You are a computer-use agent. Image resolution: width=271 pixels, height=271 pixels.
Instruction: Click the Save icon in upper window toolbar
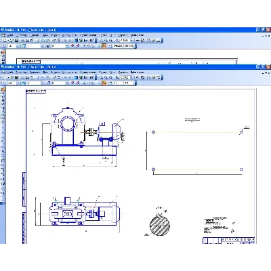[x=16, y=41]
